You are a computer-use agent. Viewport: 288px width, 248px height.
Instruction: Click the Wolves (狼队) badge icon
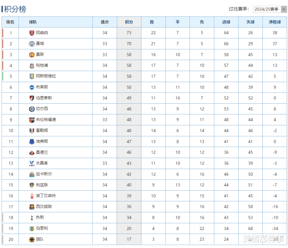[32, 239]
